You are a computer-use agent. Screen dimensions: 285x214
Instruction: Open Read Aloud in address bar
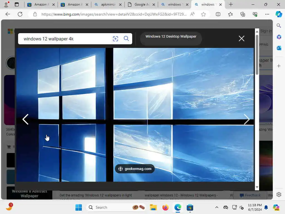click(x=192, y=14)
